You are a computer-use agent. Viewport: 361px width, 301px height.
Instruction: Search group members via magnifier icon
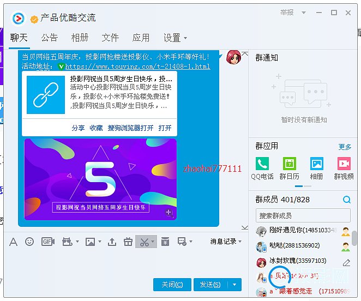pyautogui.click(x=346, y=200)
